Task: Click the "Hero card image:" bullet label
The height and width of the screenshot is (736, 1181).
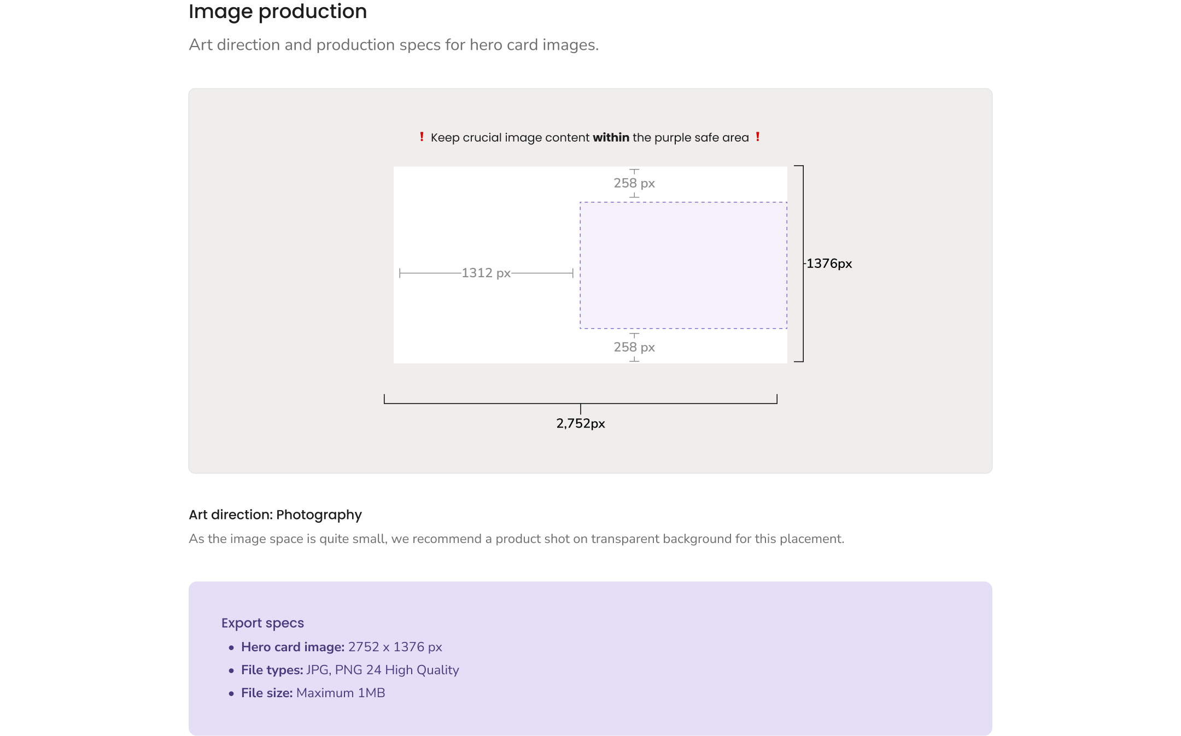Action: point(293,647)
